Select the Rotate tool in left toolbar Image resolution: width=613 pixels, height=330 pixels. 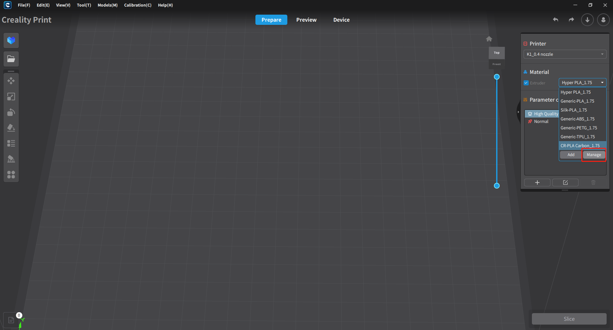tap(11, 112)
